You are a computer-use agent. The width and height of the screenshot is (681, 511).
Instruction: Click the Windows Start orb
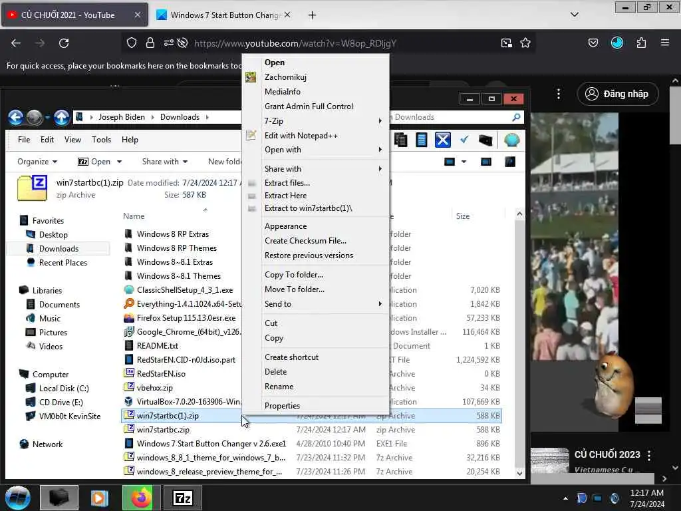18,498
